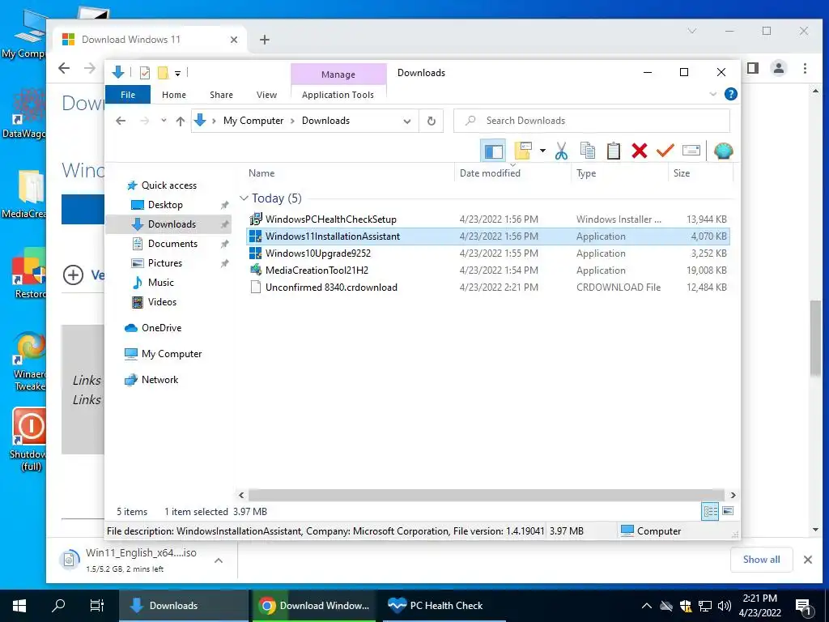829x622 pixels.
Task: Click the red X Delete icon
Action: tap(640, 151)
